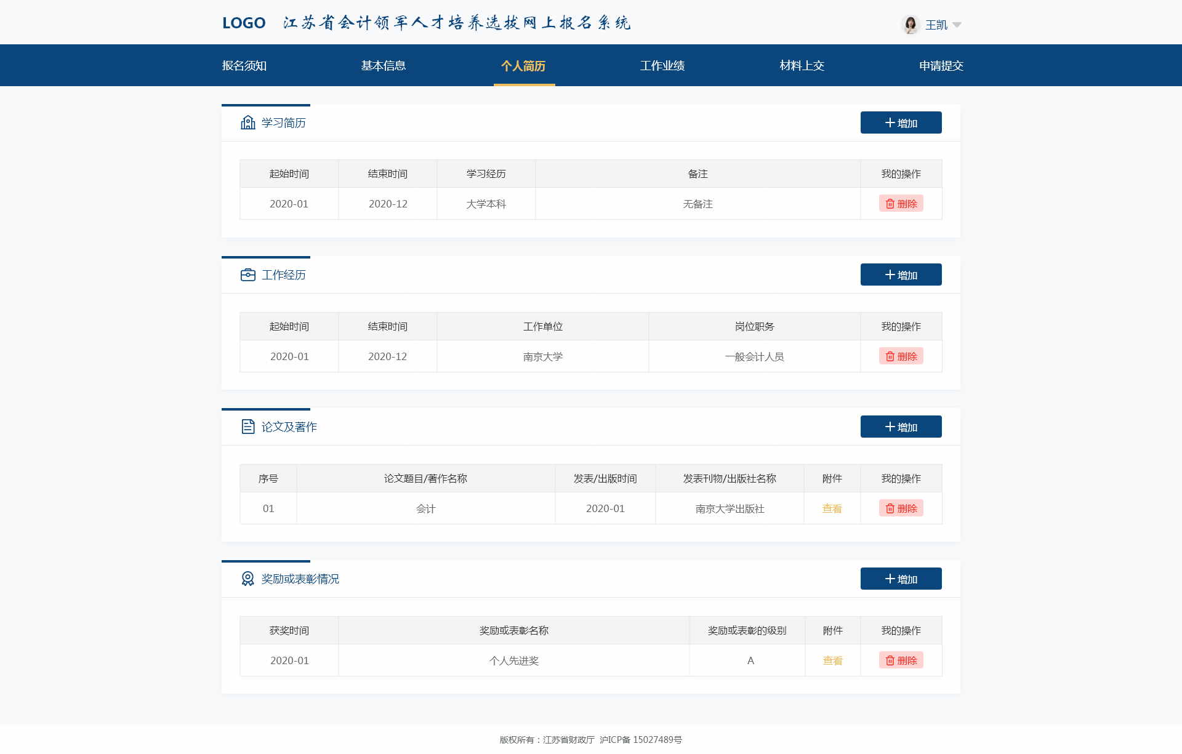
Task: View attachment for 个人先进奖 award
Action: (832, 660)
